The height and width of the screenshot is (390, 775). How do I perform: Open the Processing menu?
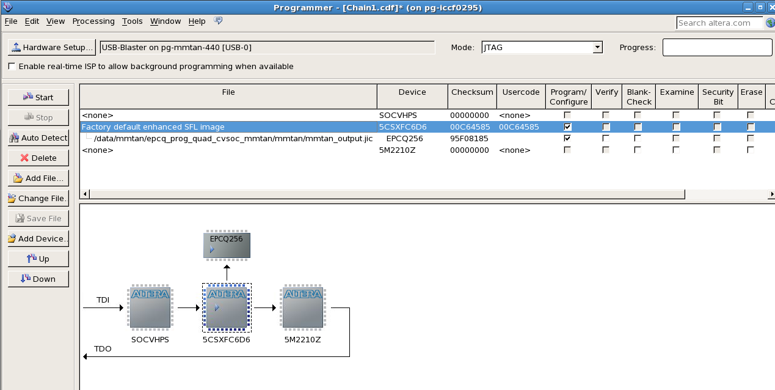[x=93, y=21]
